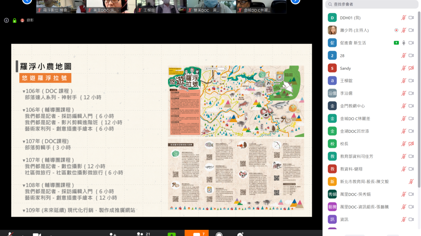421x236 pixels.
Task: Click the record button in bottom toolbar
Action: click(219, 234)
